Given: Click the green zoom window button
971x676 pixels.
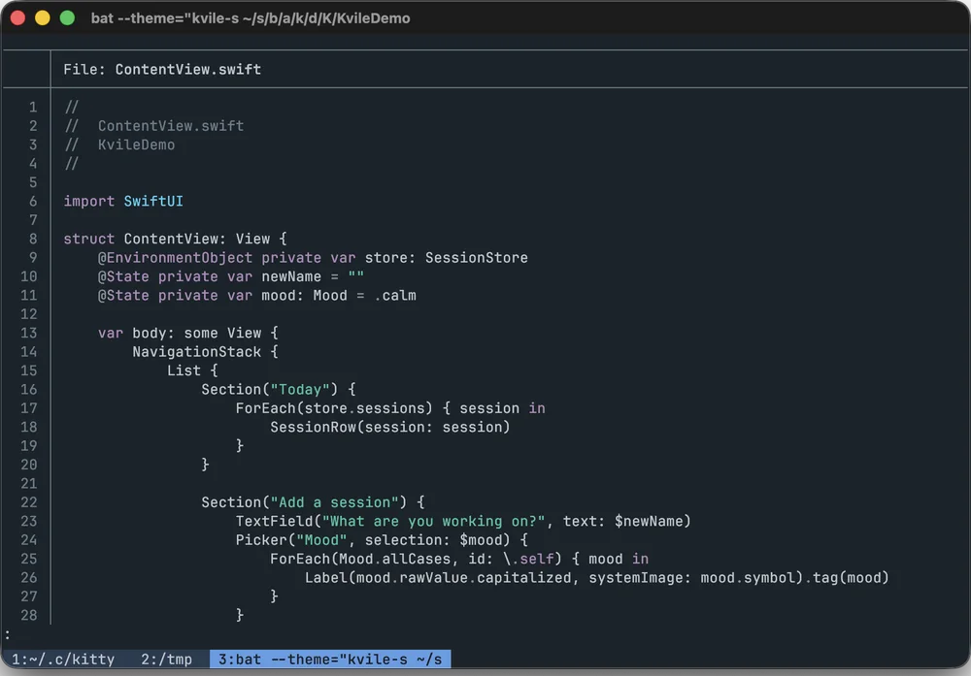Looking at the screenshot, I should [x=68, y=17].
